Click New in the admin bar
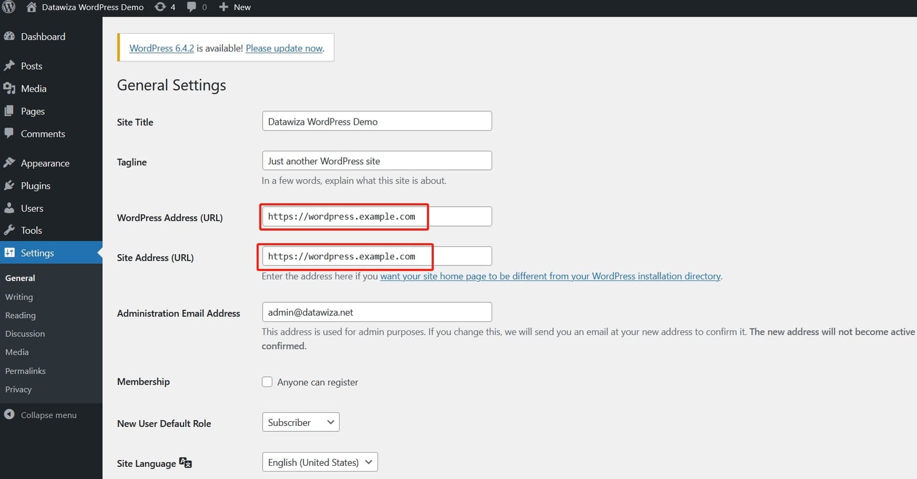 [242, 7]
